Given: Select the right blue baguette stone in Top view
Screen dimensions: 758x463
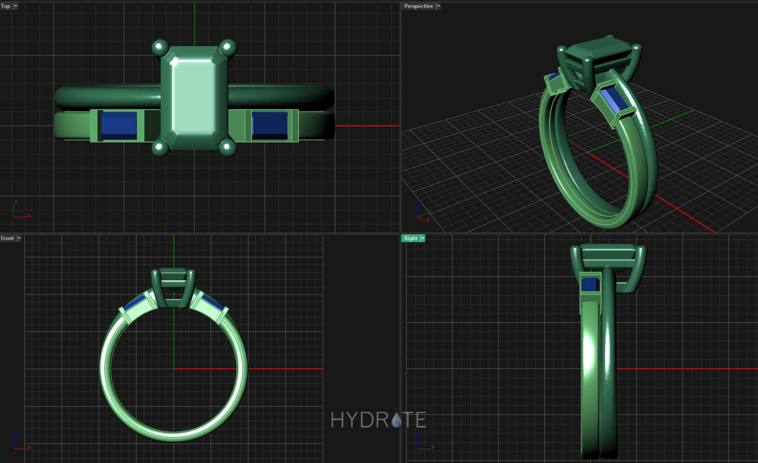Looking at the screenshot, I should click(270, 125).
